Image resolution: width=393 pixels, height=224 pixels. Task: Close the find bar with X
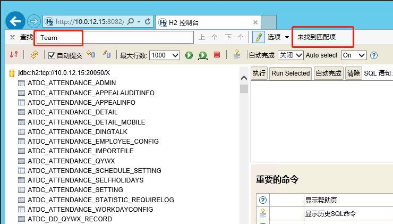(x=12, y=37)
